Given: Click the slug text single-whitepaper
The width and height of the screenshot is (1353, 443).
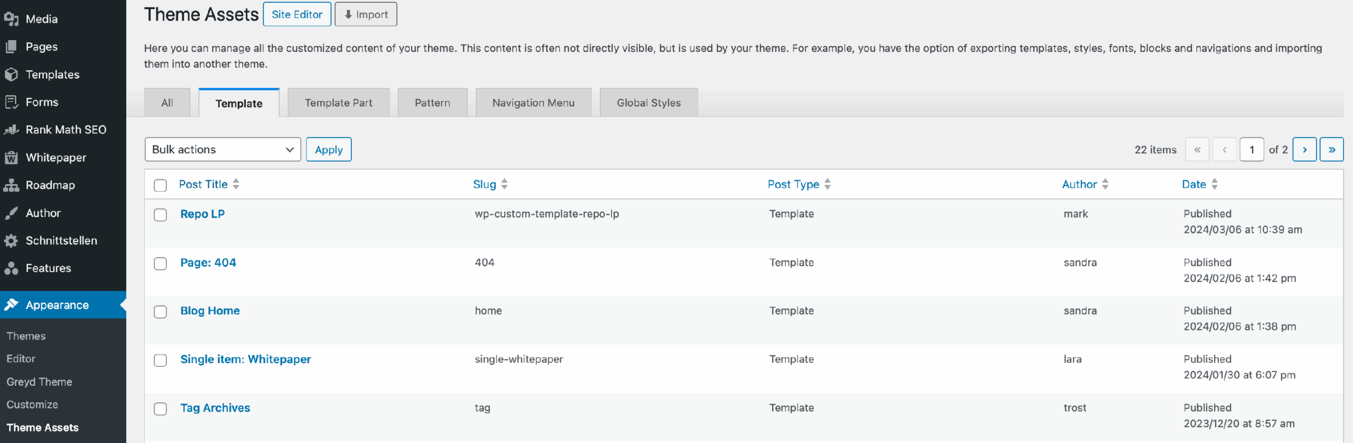Looking at the screenshot, I should [x=518, y=359].
